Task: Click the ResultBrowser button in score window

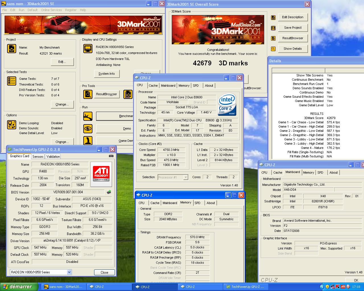Action: 293,38
